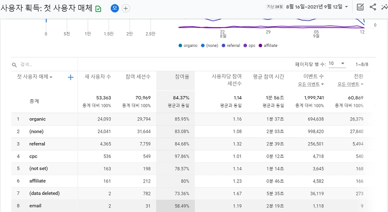Click the total engaged sessions 70,969

click(143, 98)
